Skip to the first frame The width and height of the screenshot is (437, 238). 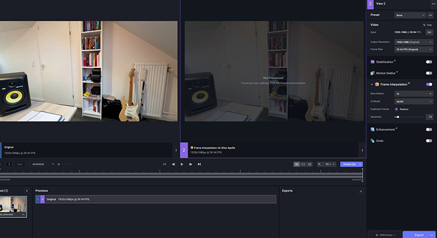(164, 164)
